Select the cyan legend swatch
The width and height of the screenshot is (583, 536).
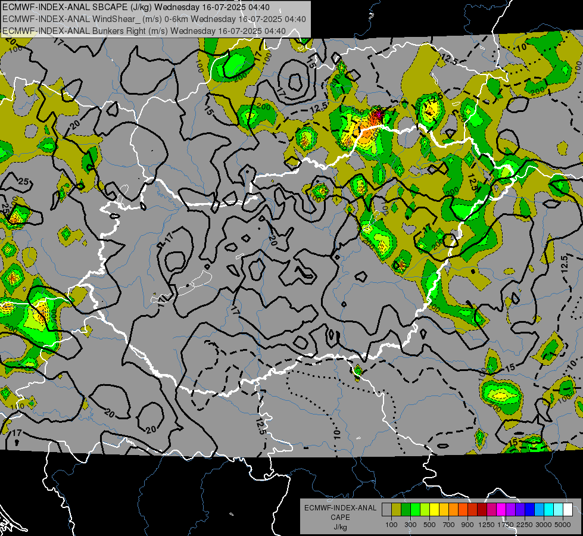(549, 509)
